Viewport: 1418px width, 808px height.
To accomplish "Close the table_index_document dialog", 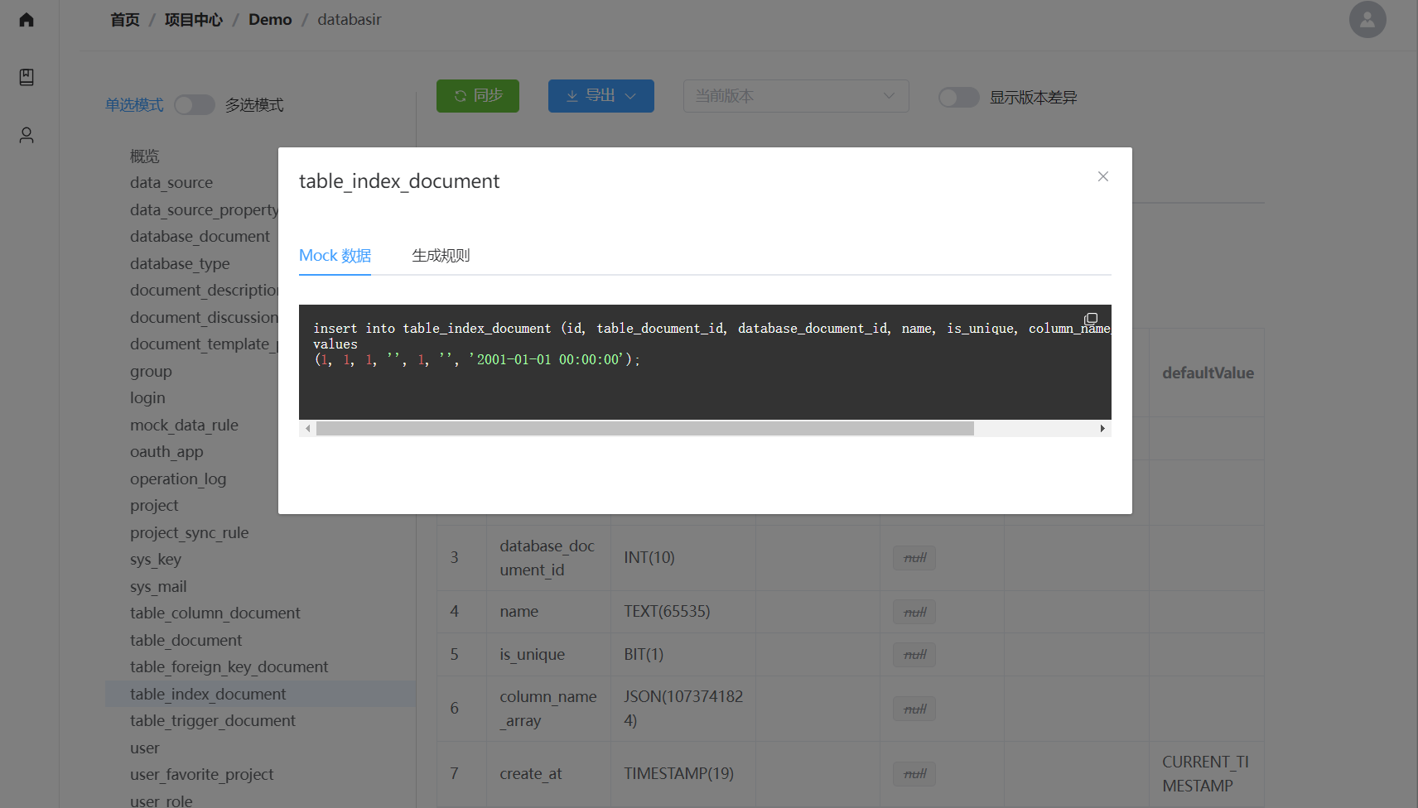I will (1102, 176).
